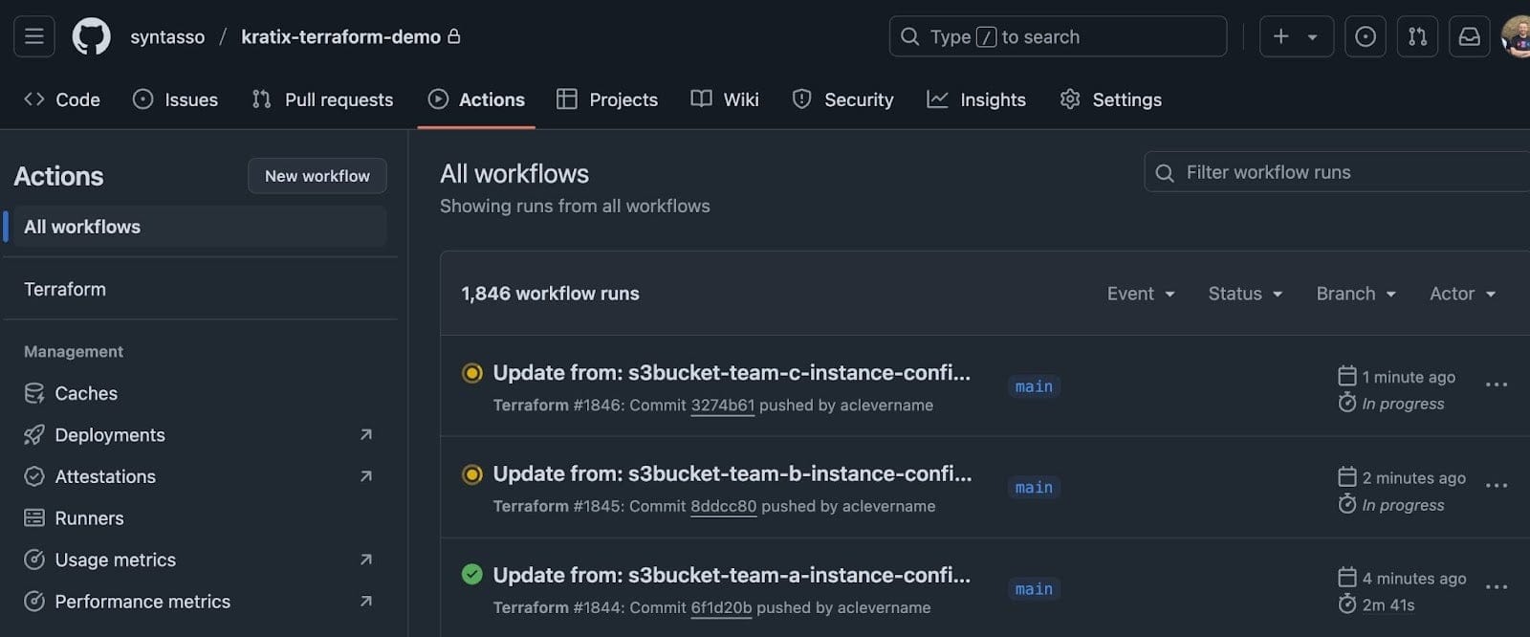Click the New workflow button
The width and height of the screenshot is (1530, 637).
point(317,176)
